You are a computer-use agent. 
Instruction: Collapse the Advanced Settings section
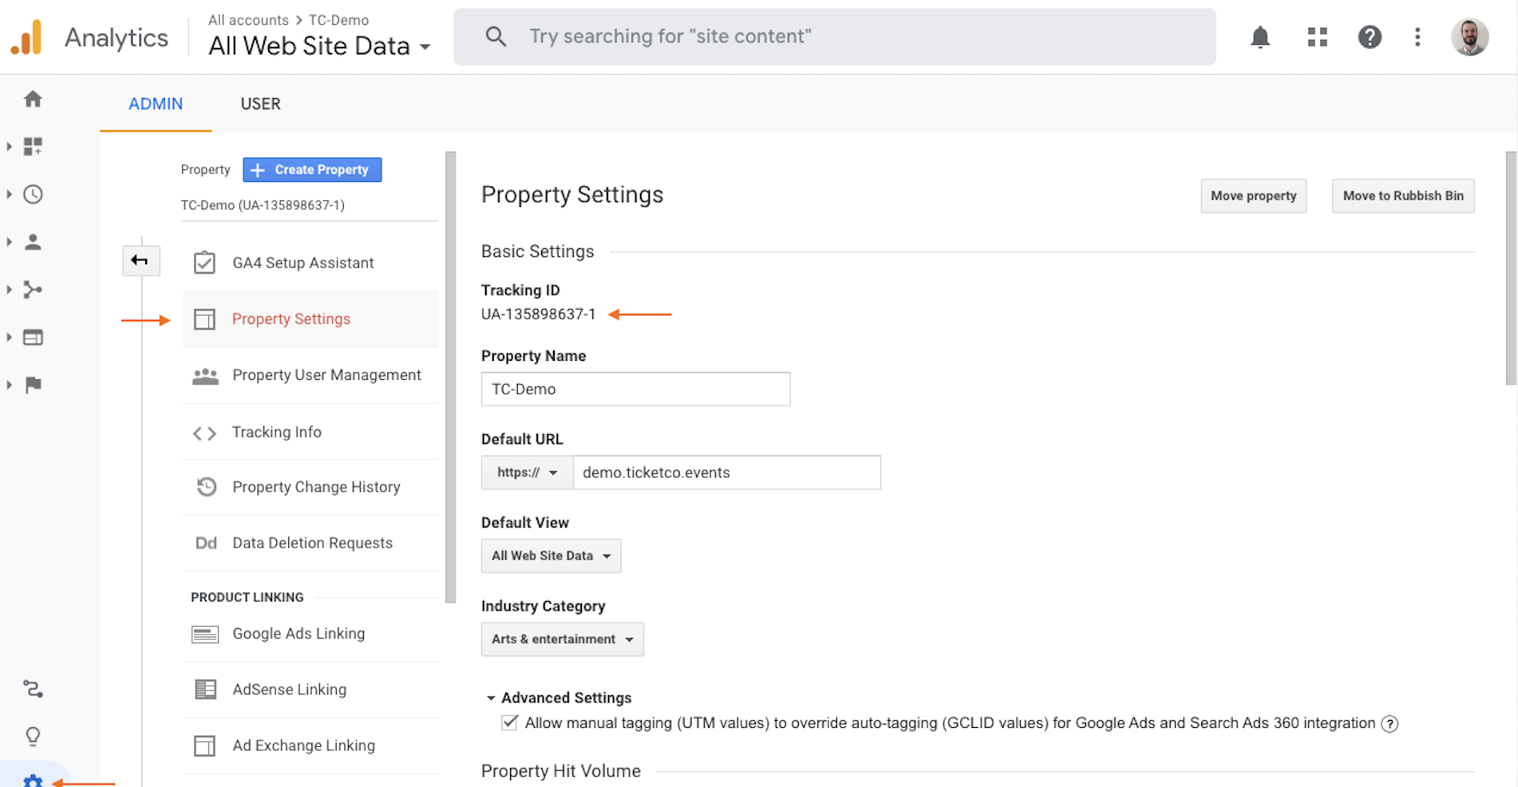559,698
